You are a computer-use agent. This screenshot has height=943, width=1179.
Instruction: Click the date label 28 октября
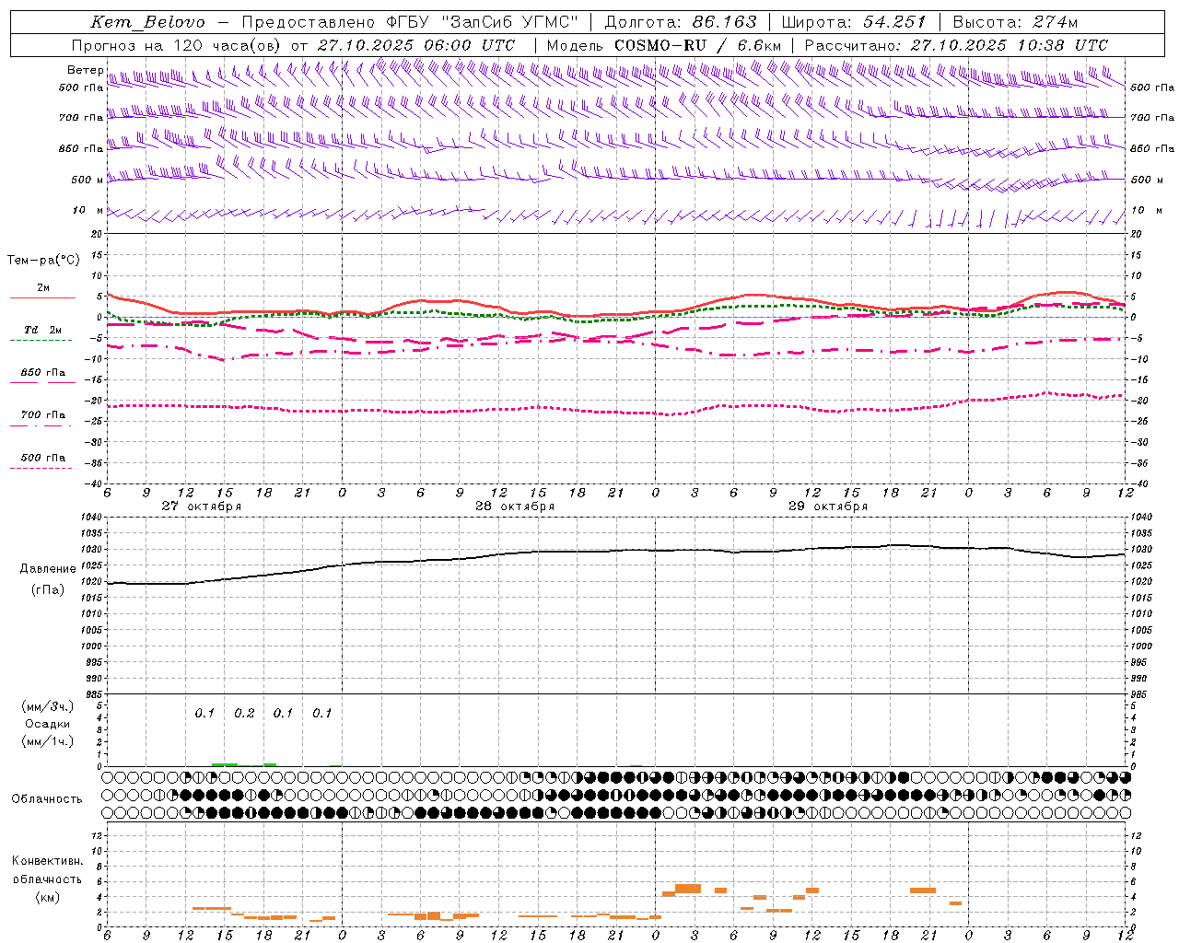[x=515, y=506]
